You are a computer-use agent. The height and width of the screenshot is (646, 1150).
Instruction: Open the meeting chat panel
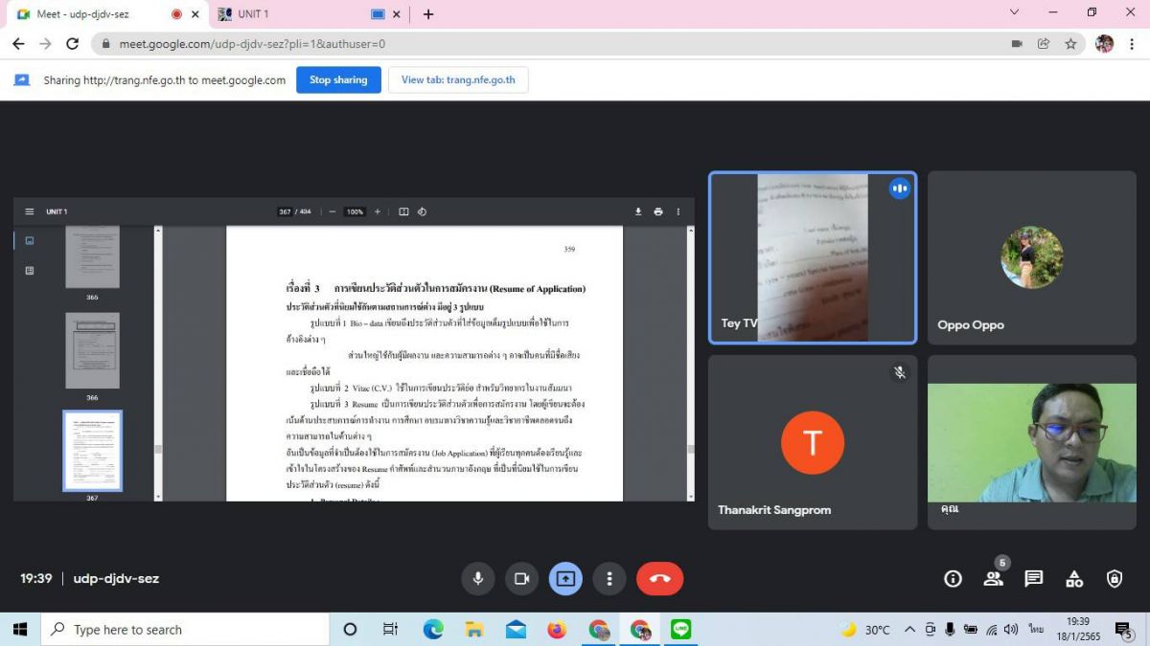tap(1033, 578)
